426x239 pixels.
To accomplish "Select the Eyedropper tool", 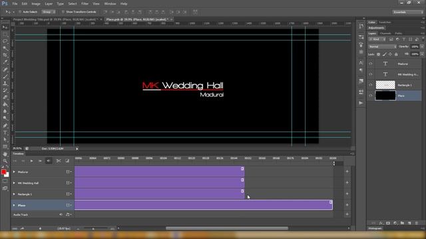I will tap(5, 62).
